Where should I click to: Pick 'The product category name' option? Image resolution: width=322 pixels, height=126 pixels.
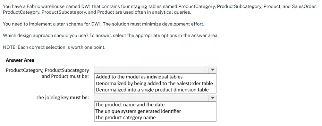[125, 118]
